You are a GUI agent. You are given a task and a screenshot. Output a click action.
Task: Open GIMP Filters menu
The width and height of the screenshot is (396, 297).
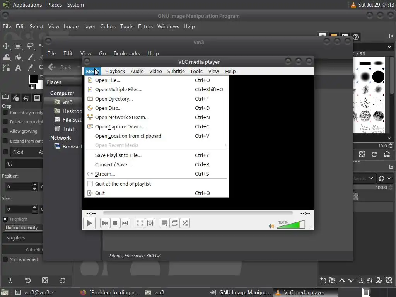(x=145, y=27)
